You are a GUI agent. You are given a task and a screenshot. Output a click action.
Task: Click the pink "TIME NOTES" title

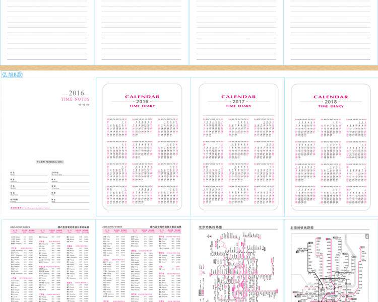pos(75,99)
